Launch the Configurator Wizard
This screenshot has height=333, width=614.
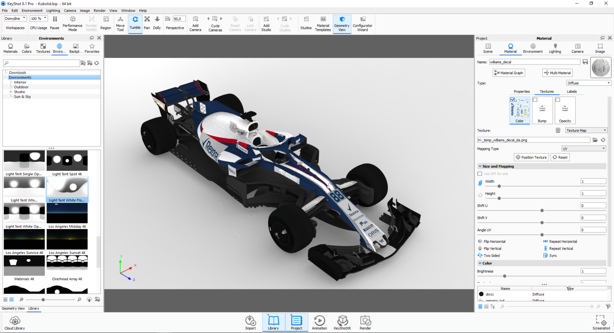(x=362, y=23)
